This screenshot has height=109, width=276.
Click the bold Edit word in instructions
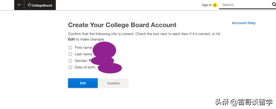71,39
